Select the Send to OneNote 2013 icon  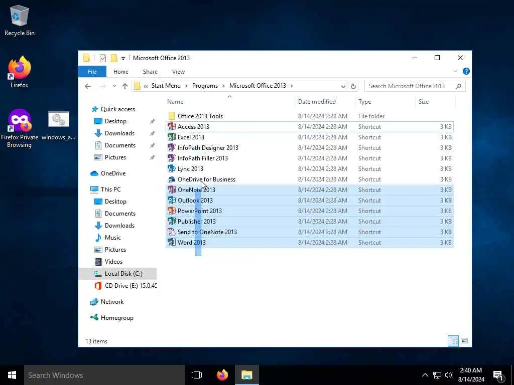172,232
